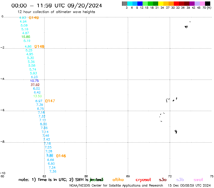
Task: Select the reading 5.19
Action: coord(27,41)
